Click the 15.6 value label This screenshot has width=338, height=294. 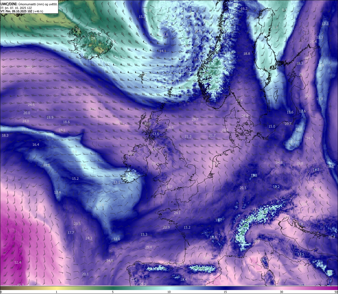(x=134, y=279)
